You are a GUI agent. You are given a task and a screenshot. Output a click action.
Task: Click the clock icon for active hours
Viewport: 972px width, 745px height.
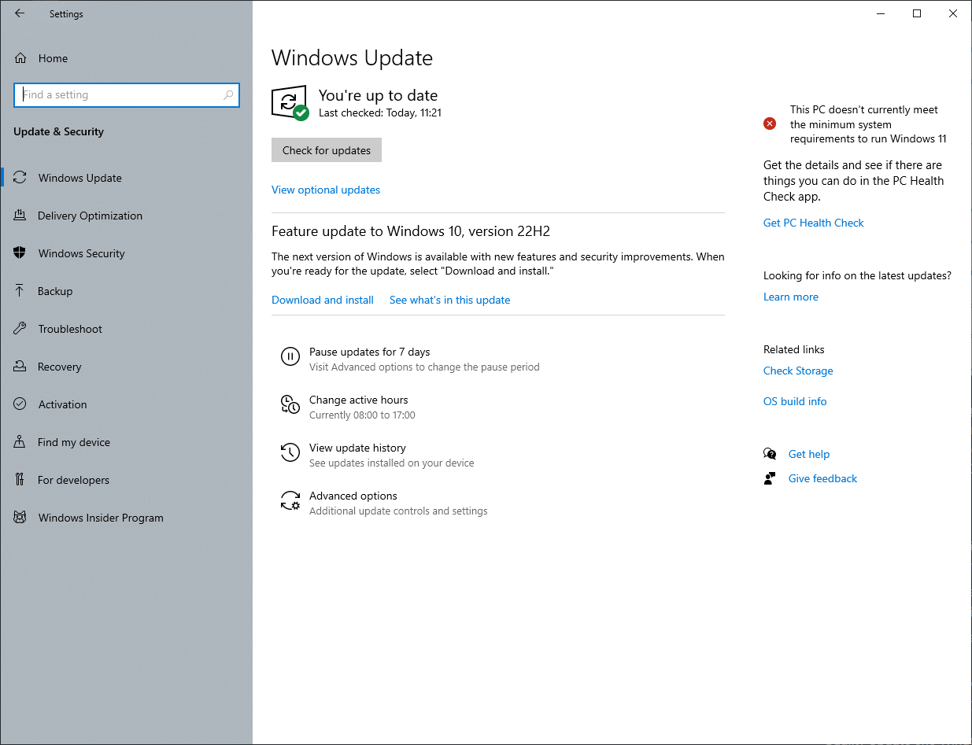click(x=290, y=404)
